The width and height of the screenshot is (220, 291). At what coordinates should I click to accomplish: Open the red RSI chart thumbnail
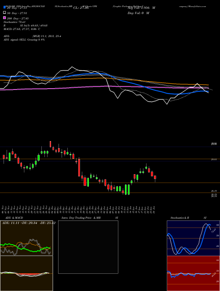193,273
